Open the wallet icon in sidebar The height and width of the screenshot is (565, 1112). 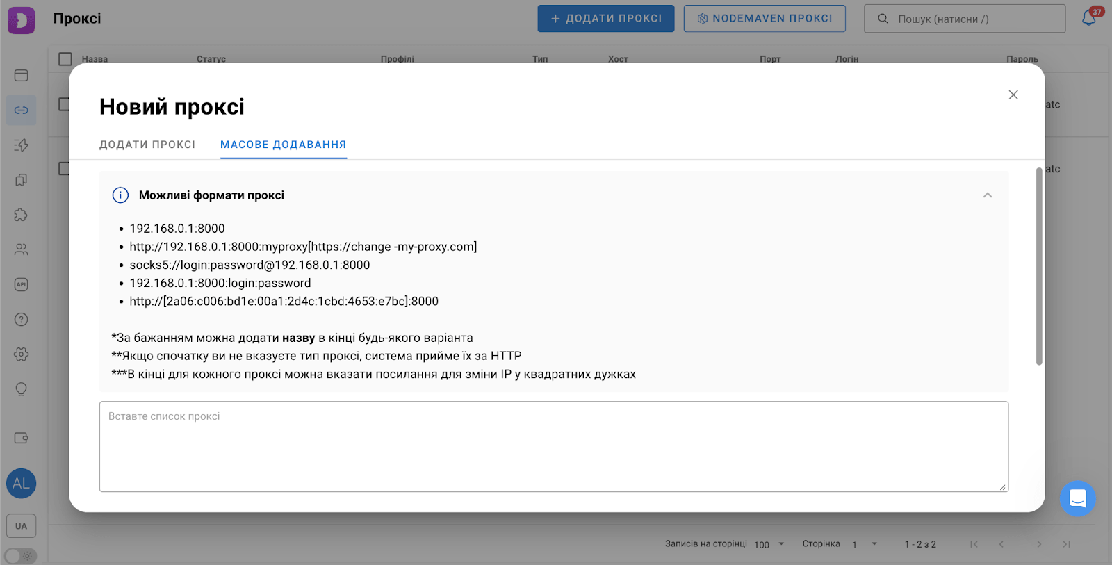tap(21, 438)
